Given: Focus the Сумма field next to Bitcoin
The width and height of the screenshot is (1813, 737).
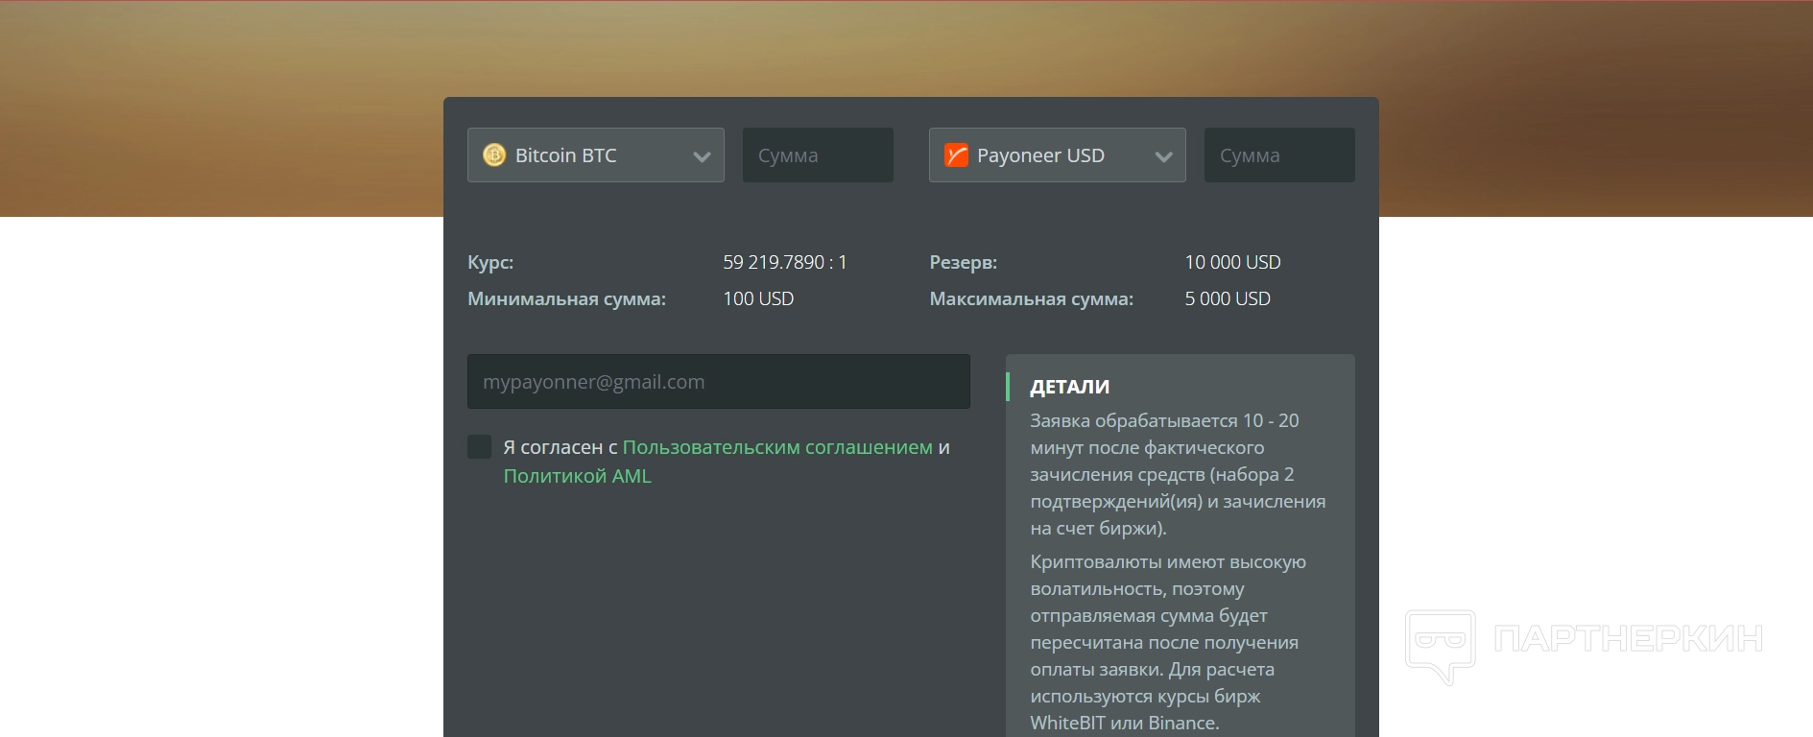Looking at the screenshot, I should pos(818,155).
